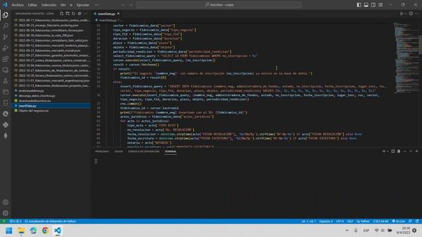Toggle the bottom panel layout

366,5
